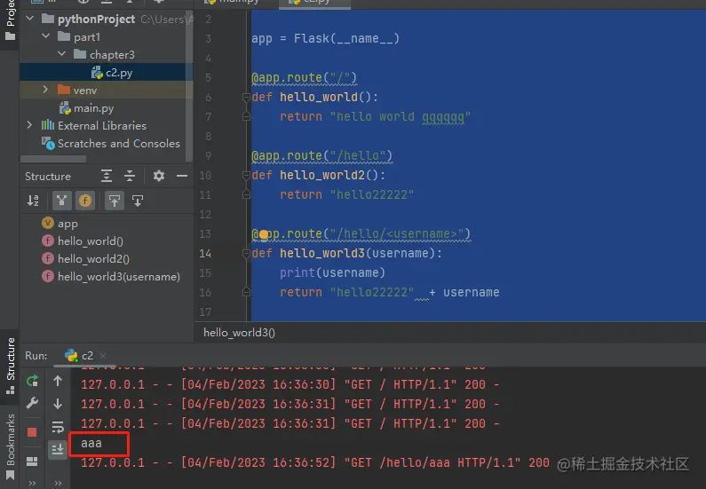The height and width of the screenshot is (489, 706).
Task: Place cursor in app = Flask(__name__) line
Action: pos(325,39)
